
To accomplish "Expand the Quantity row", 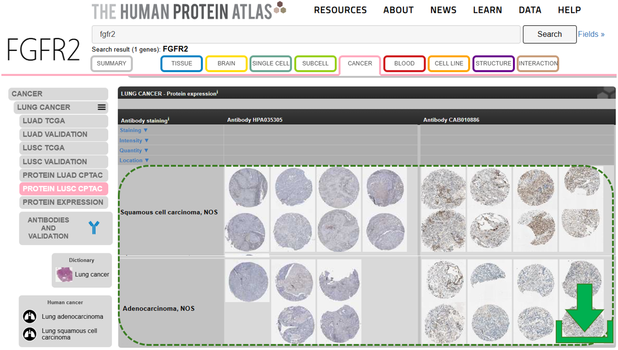I will click(134, 151).
